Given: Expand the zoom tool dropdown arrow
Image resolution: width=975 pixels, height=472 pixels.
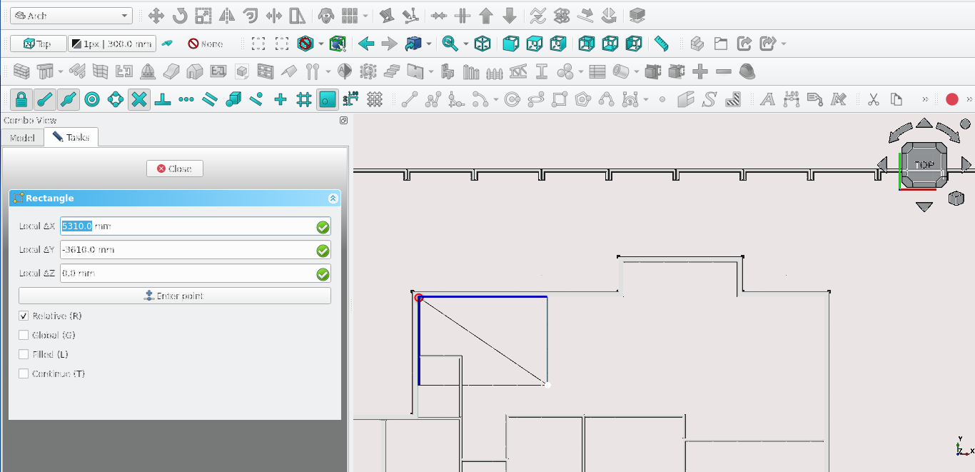Looking at the screenshot, I should (x=465, y=44).
